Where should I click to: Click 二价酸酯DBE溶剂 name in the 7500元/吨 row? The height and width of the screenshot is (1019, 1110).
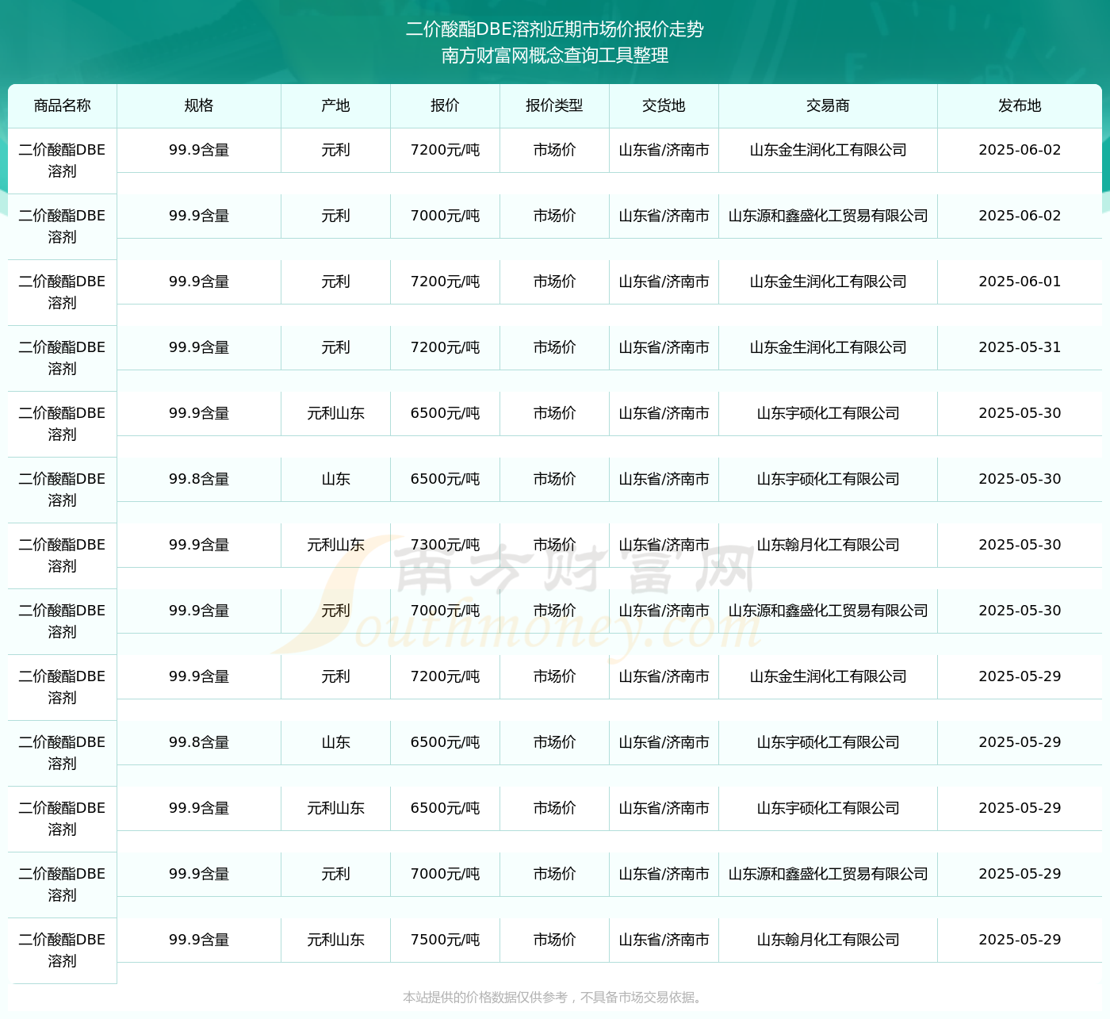click(63, 951)
